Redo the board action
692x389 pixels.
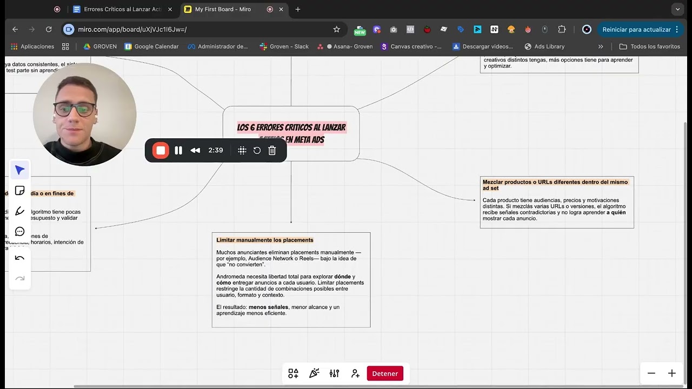tap(19, 278)
